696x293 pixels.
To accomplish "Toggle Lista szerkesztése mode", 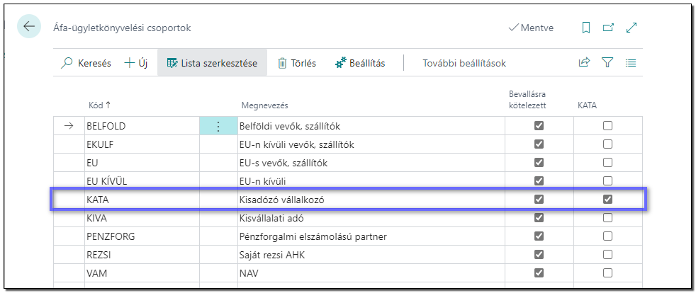I will (212, 63).
